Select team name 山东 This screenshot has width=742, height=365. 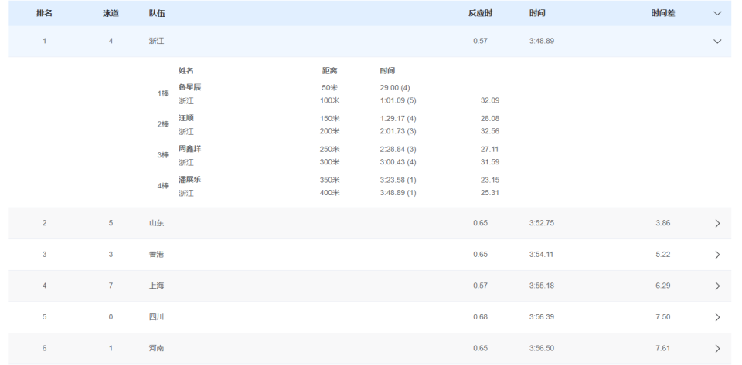[x=156, y=223]
